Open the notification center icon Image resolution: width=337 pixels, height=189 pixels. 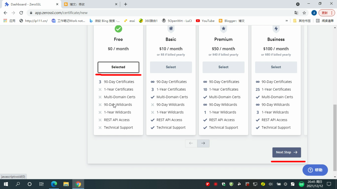coord(329,184)
